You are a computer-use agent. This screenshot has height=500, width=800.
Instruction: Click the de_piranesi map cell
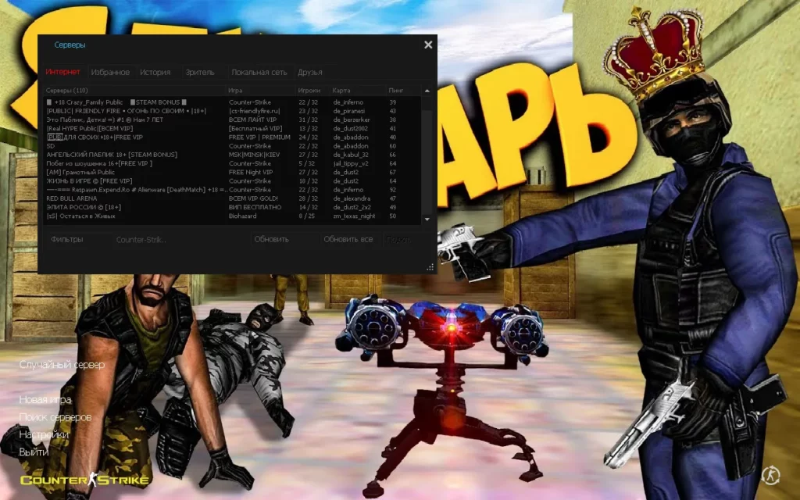click(x=349, y=111)
